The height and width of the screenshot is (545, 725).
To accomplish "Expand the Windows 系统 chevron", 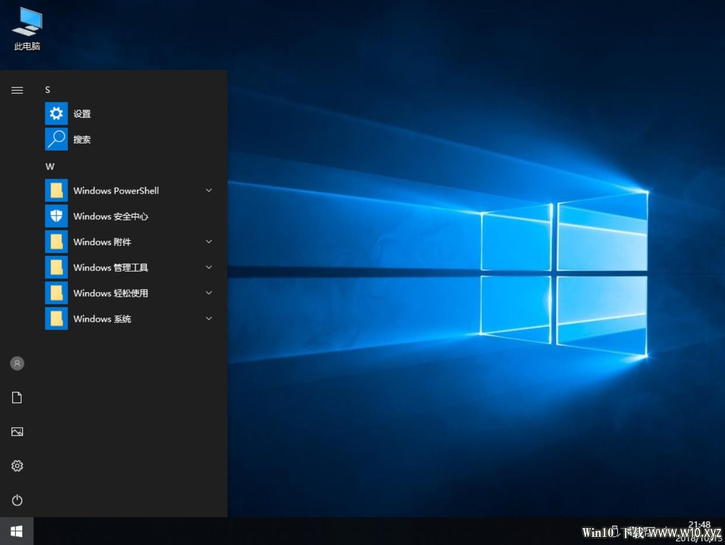I will 209,319.
